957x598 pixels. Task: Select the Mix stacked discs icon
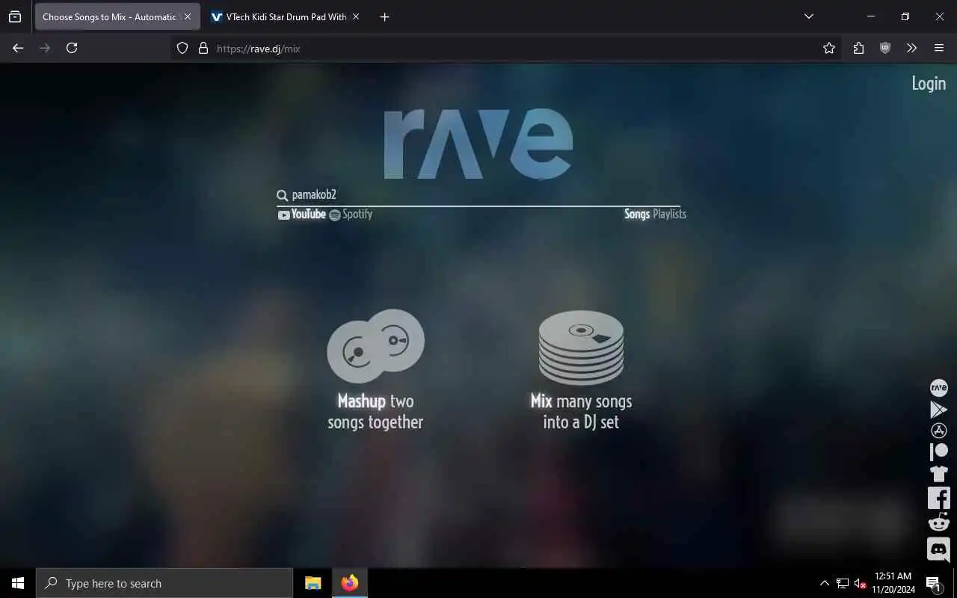pos(581,348)
